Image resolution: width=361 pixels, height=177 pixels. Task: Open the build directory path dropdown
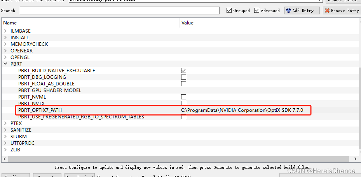pos(319,1)
